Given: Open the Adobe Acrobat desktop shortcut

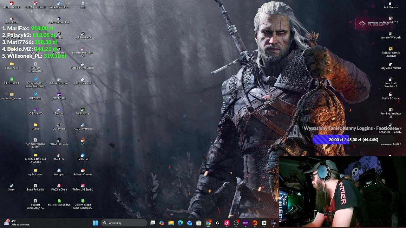Looking at the screenshot, I should pos(12,5).
